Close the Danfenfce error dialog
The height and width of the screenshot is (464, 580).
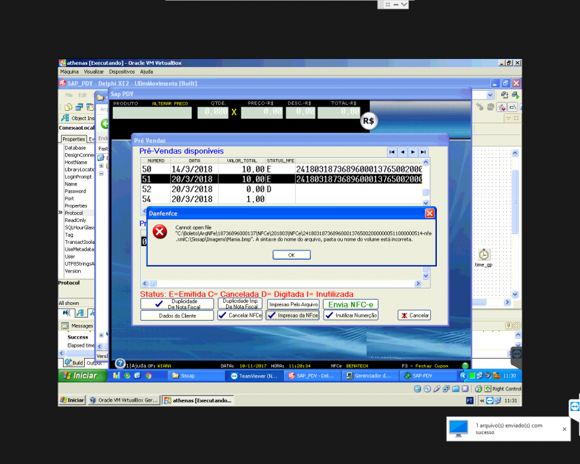(430, 213)
